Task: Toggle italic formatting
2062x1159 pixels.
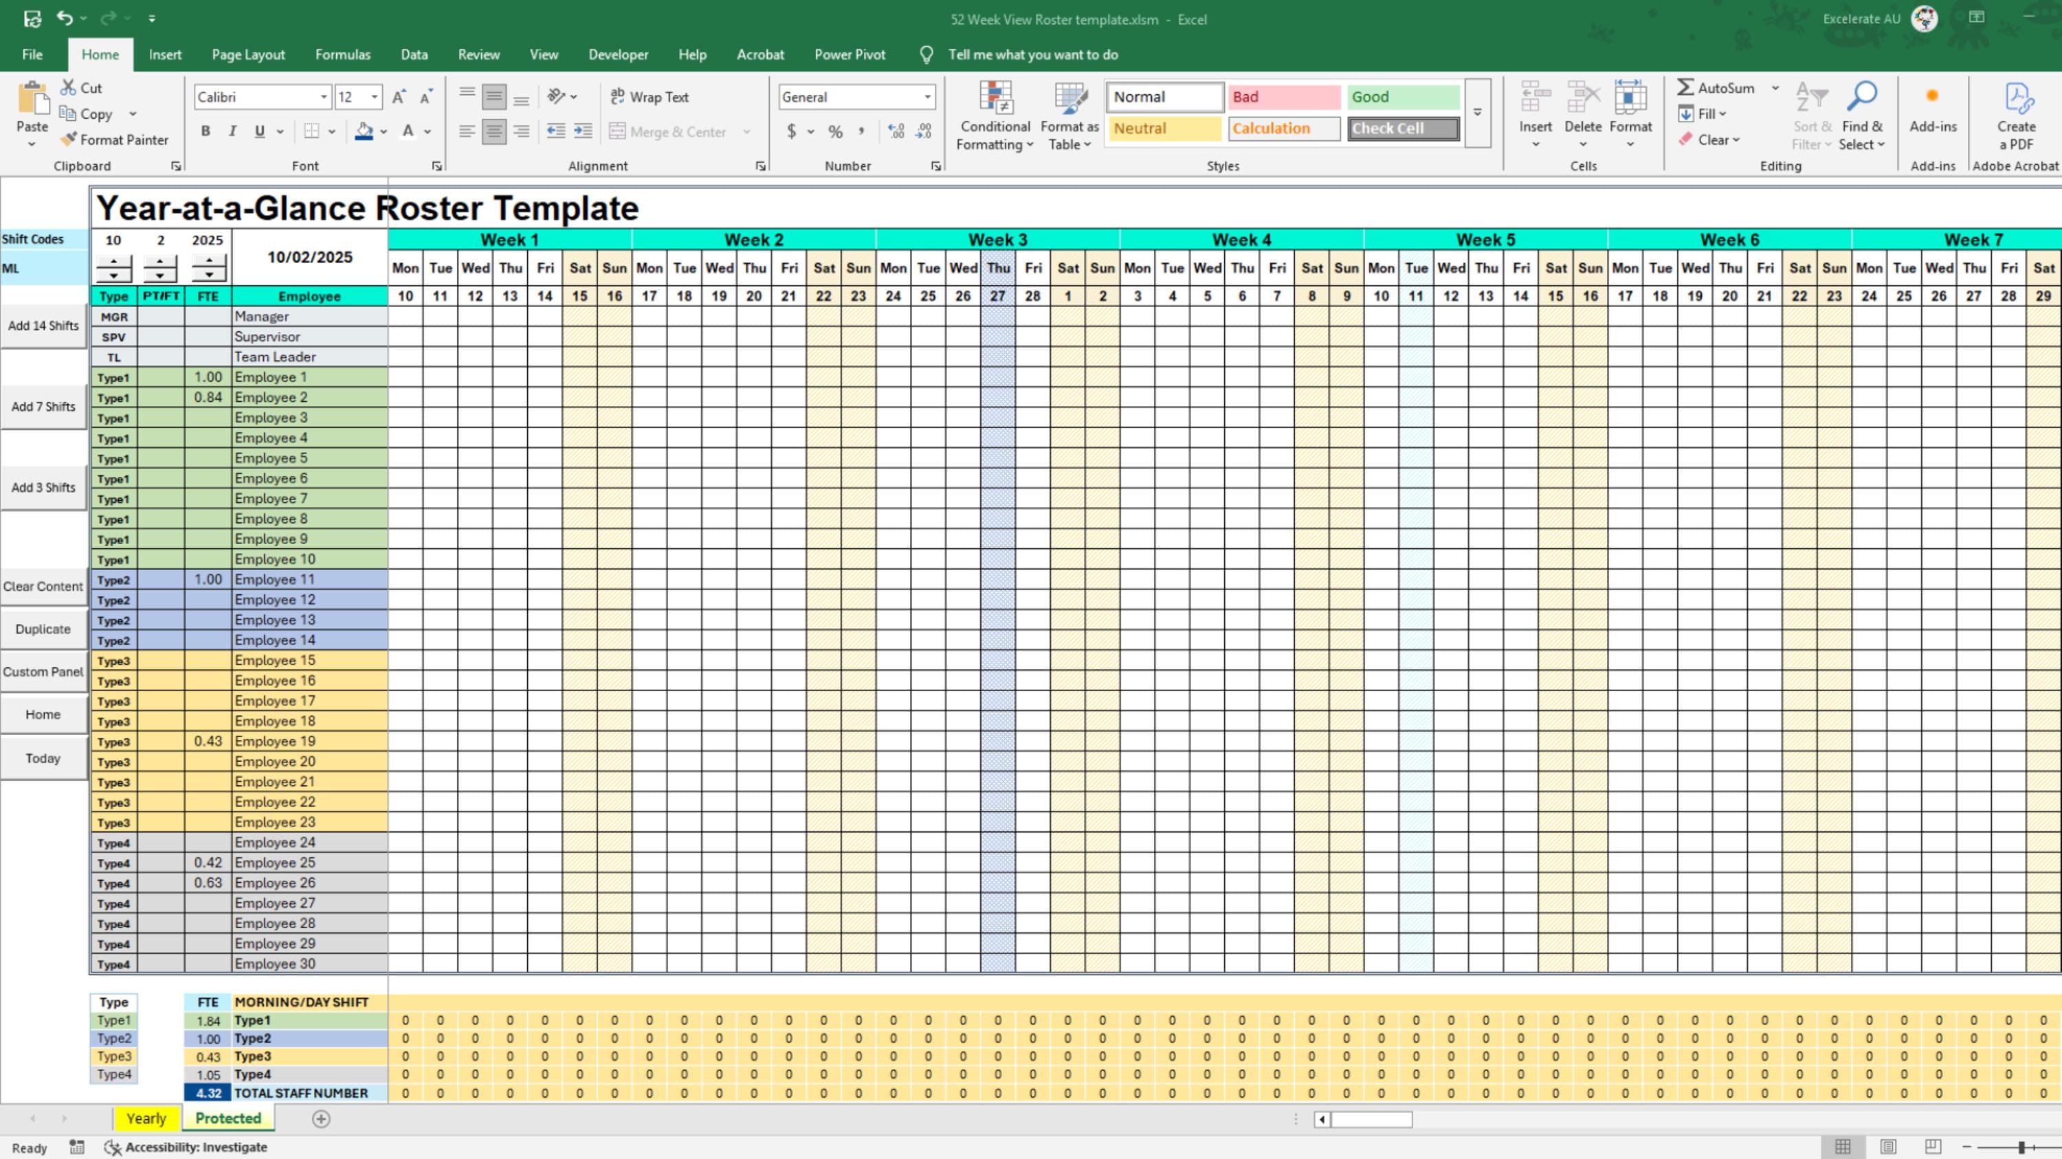Action: (232, 131)
